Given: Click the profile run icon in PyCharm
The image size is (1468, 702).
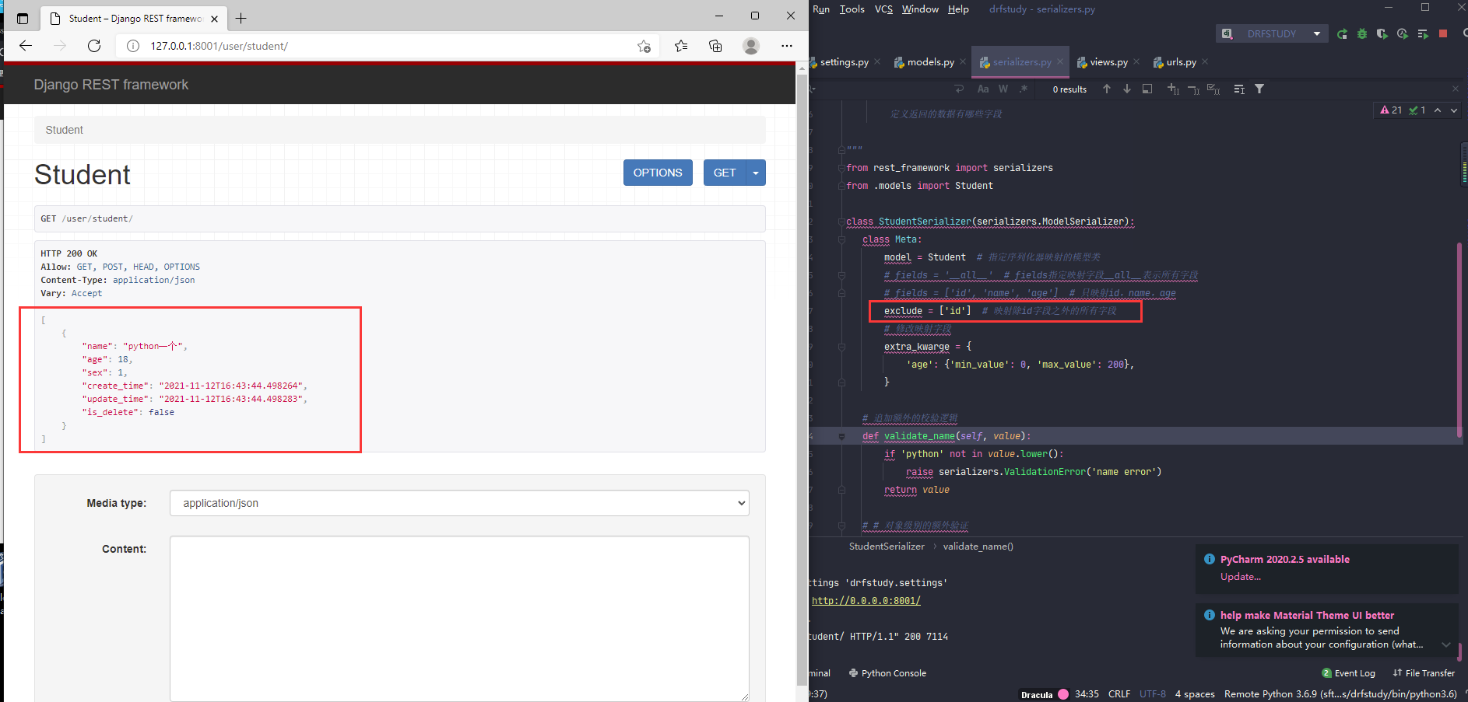Looking at the screenshot, I should [1403, 33].
